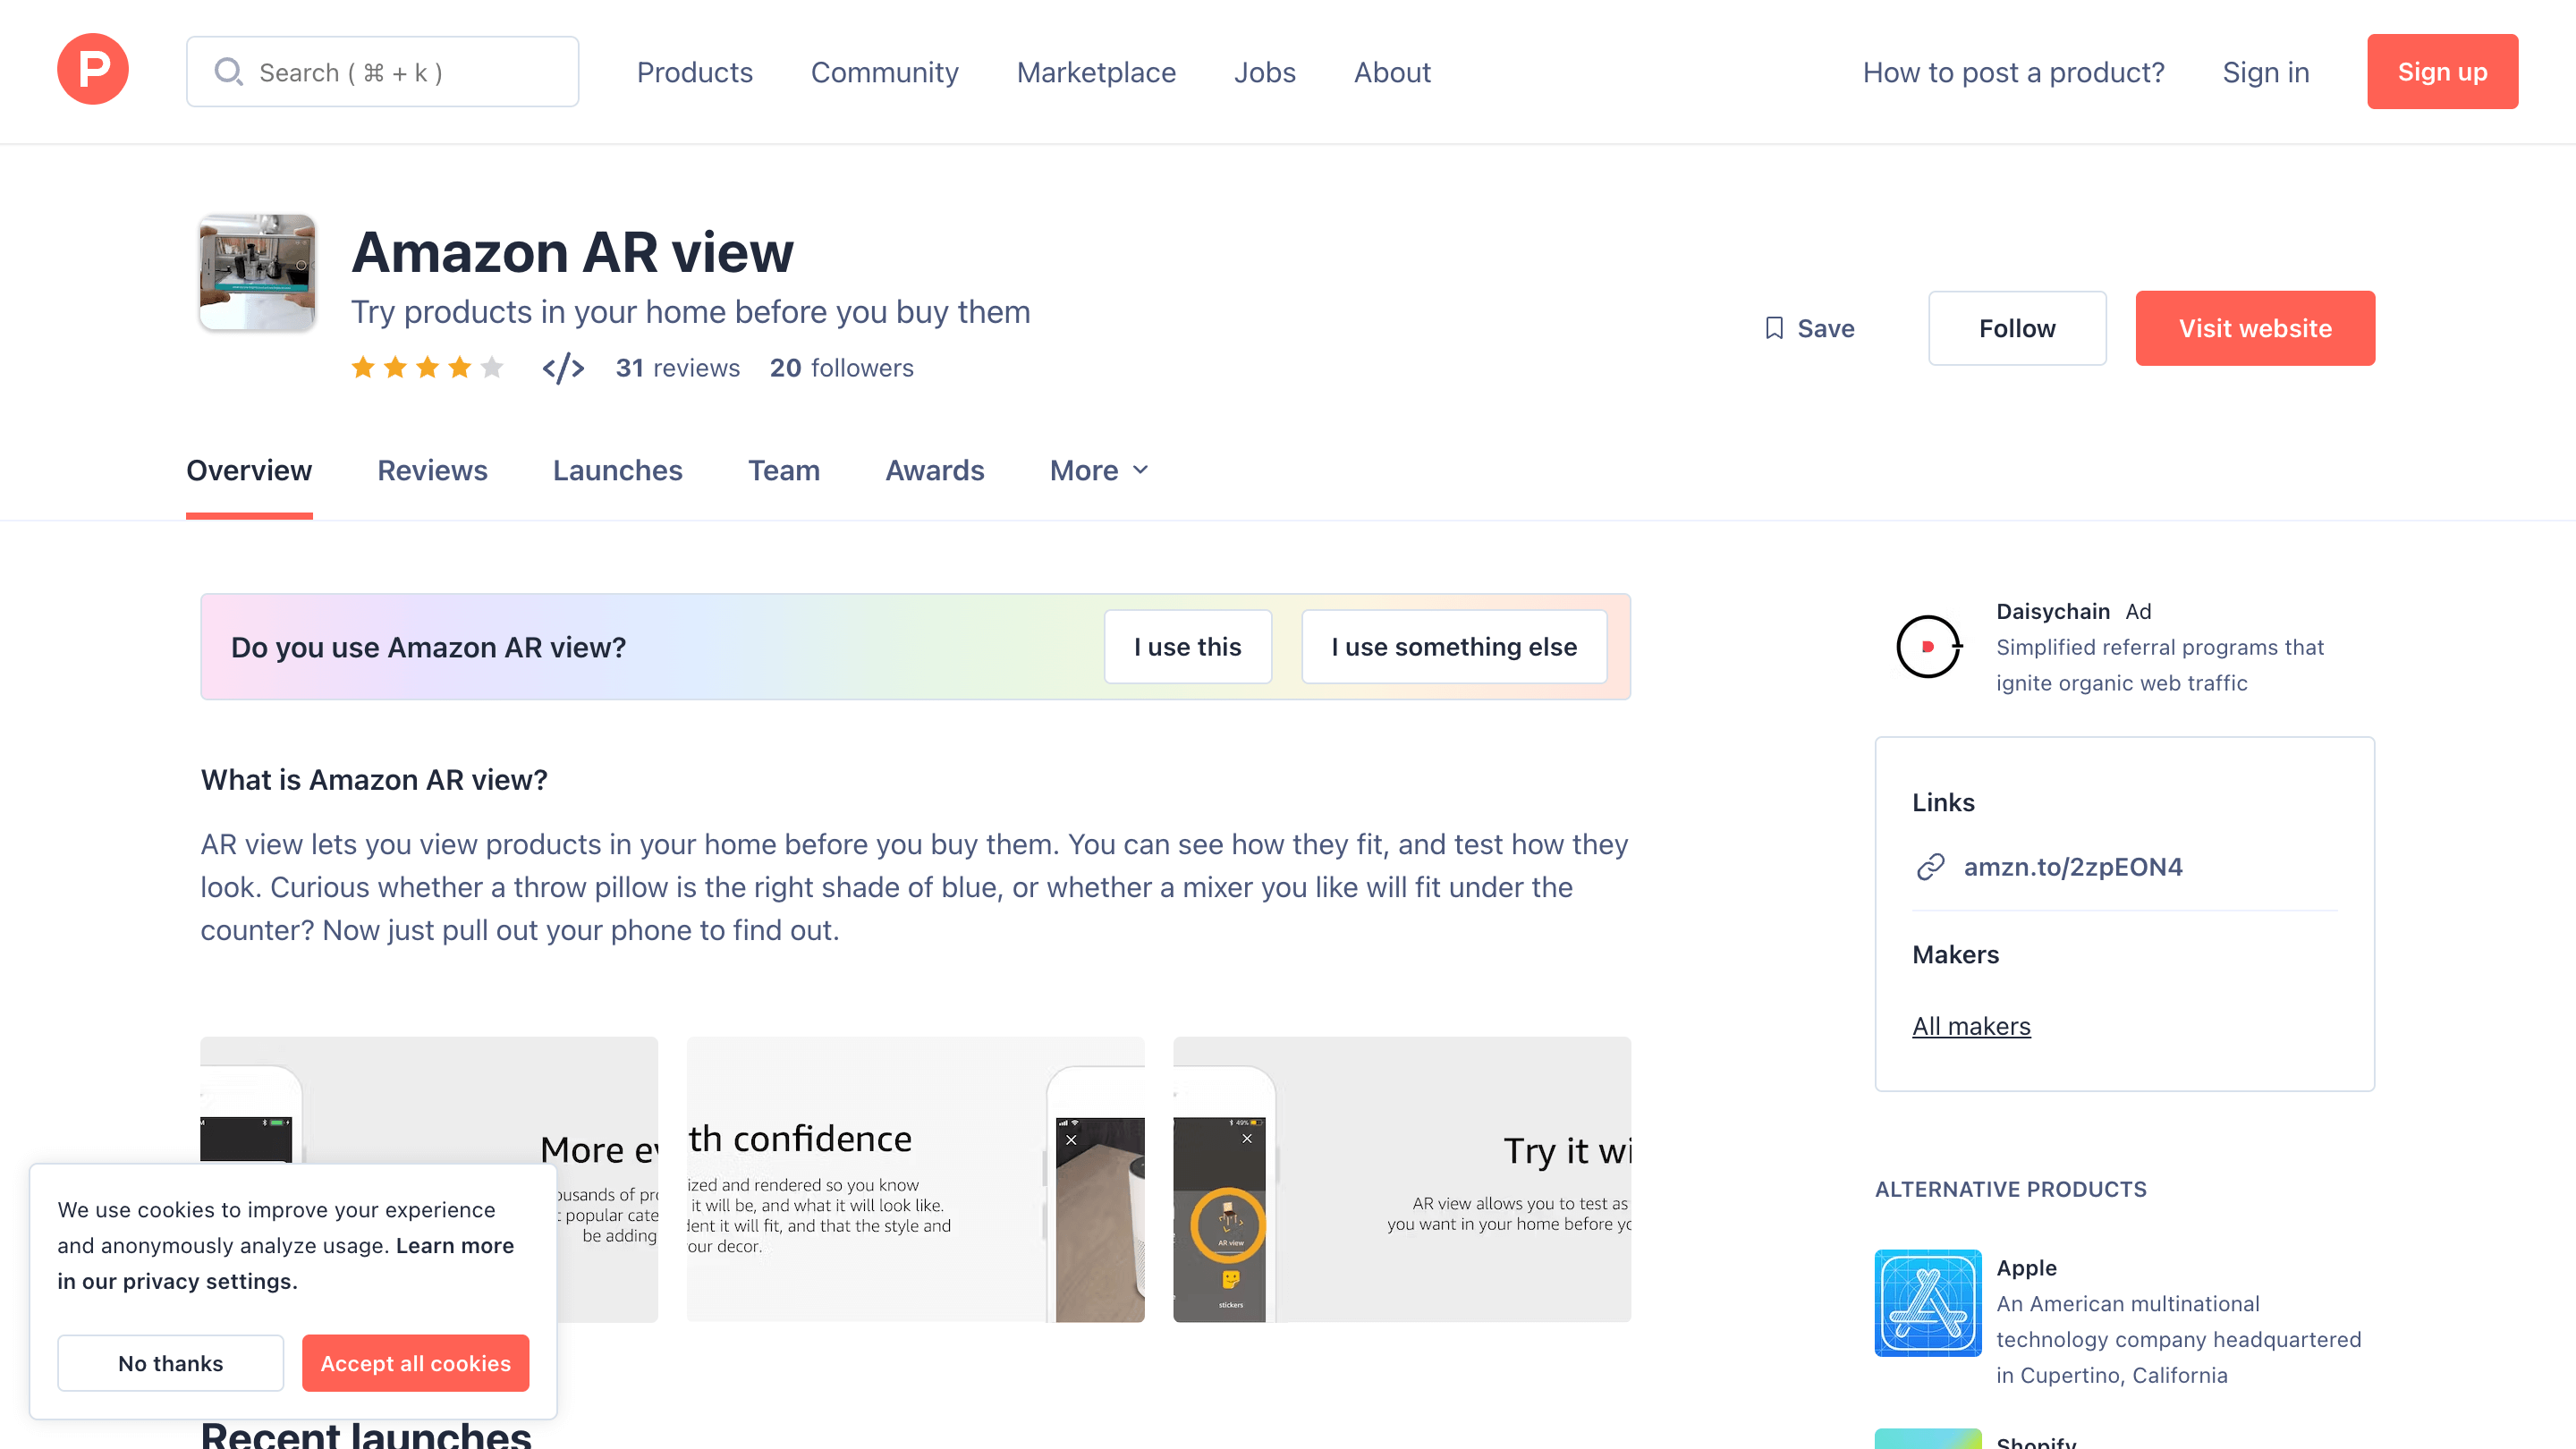The image size is (2576, 1449).
Task: Click the chain link icon beside amzn.to/2zpEON4
Action: [1929, 867]
